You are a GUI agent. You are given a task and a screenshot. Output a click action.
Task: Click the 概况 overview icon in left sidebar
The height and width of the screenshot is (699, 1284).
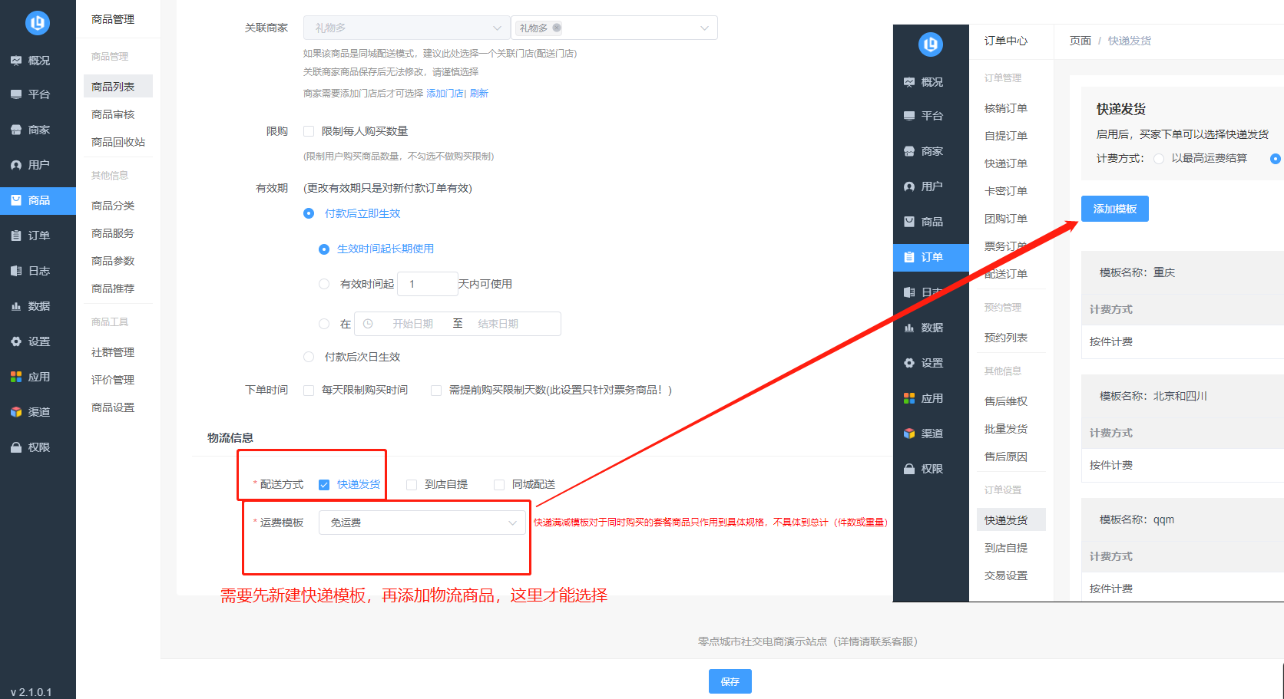point(16,61)
